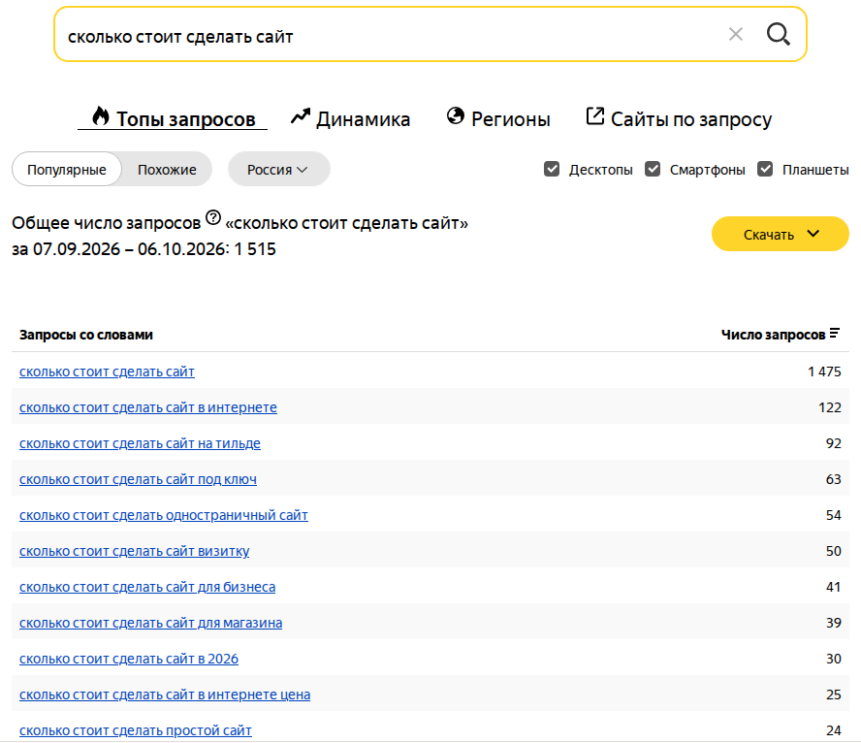Open 'сколько стоит сделать сайт для бизнеса' link
The image size is (861, 743).
coord(147,587)
